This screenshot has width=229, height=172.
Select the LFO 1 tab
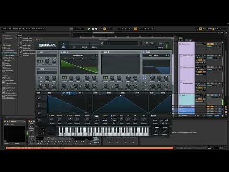pyautogui.click(x=95, y=93)
